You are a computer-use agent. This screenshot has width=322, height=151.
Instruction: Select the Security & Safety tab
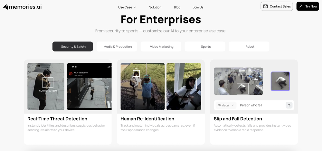(x=73, y=46)
